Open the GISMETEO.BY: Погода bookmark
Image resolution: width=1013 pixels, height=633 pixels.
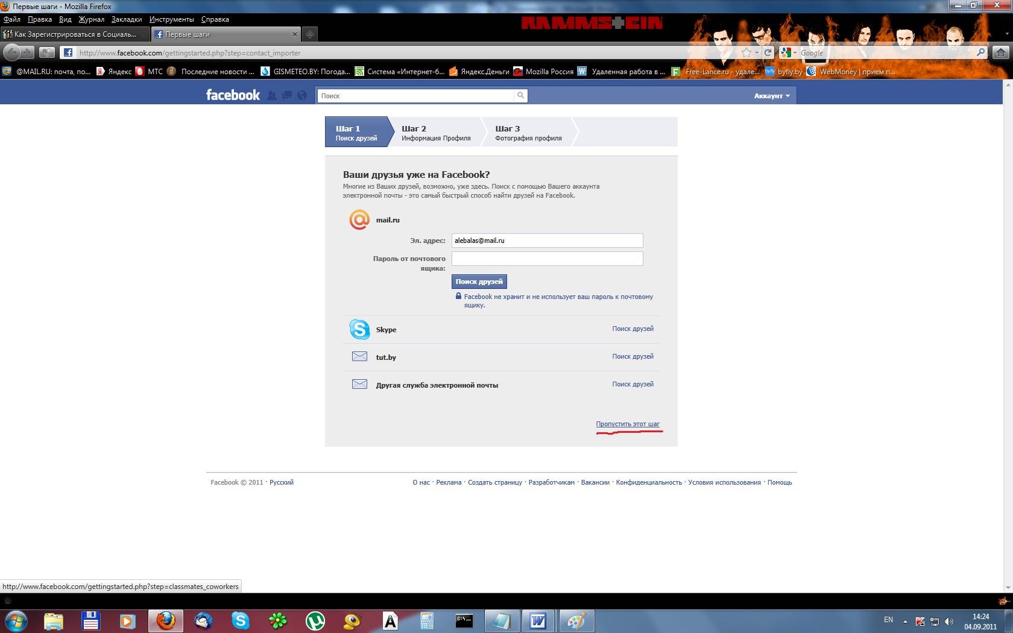[x=305, y=71]
